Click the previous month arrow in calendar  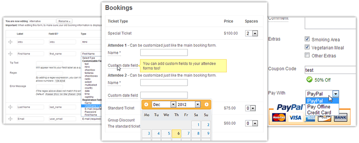click(x=146, y=105)
